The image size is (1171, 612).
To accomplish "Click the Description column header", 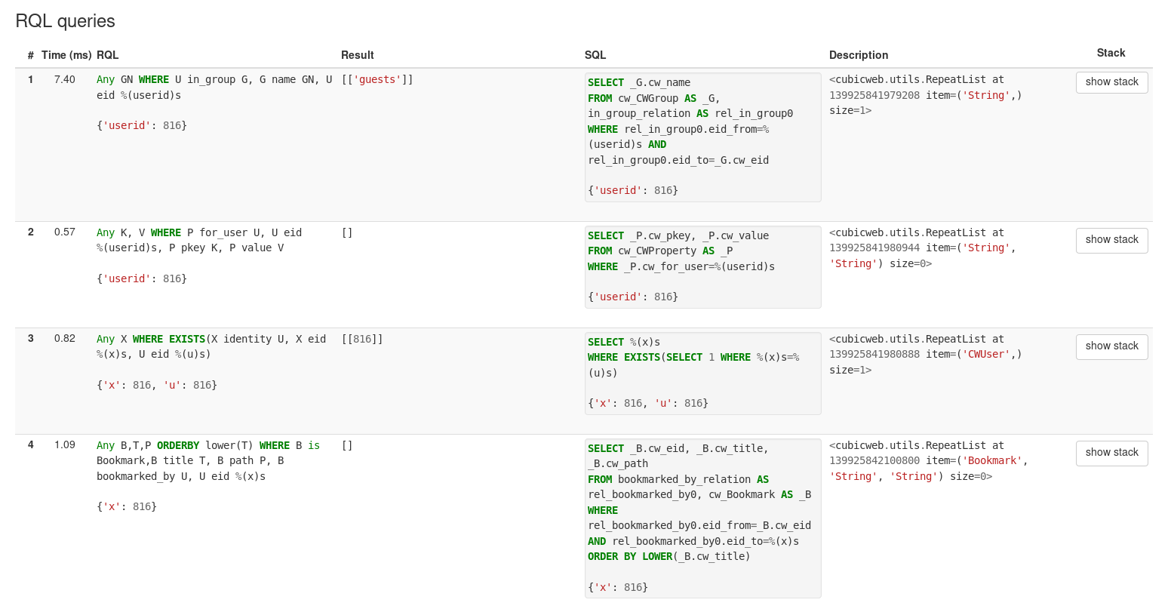I will (x=859, y=55).
